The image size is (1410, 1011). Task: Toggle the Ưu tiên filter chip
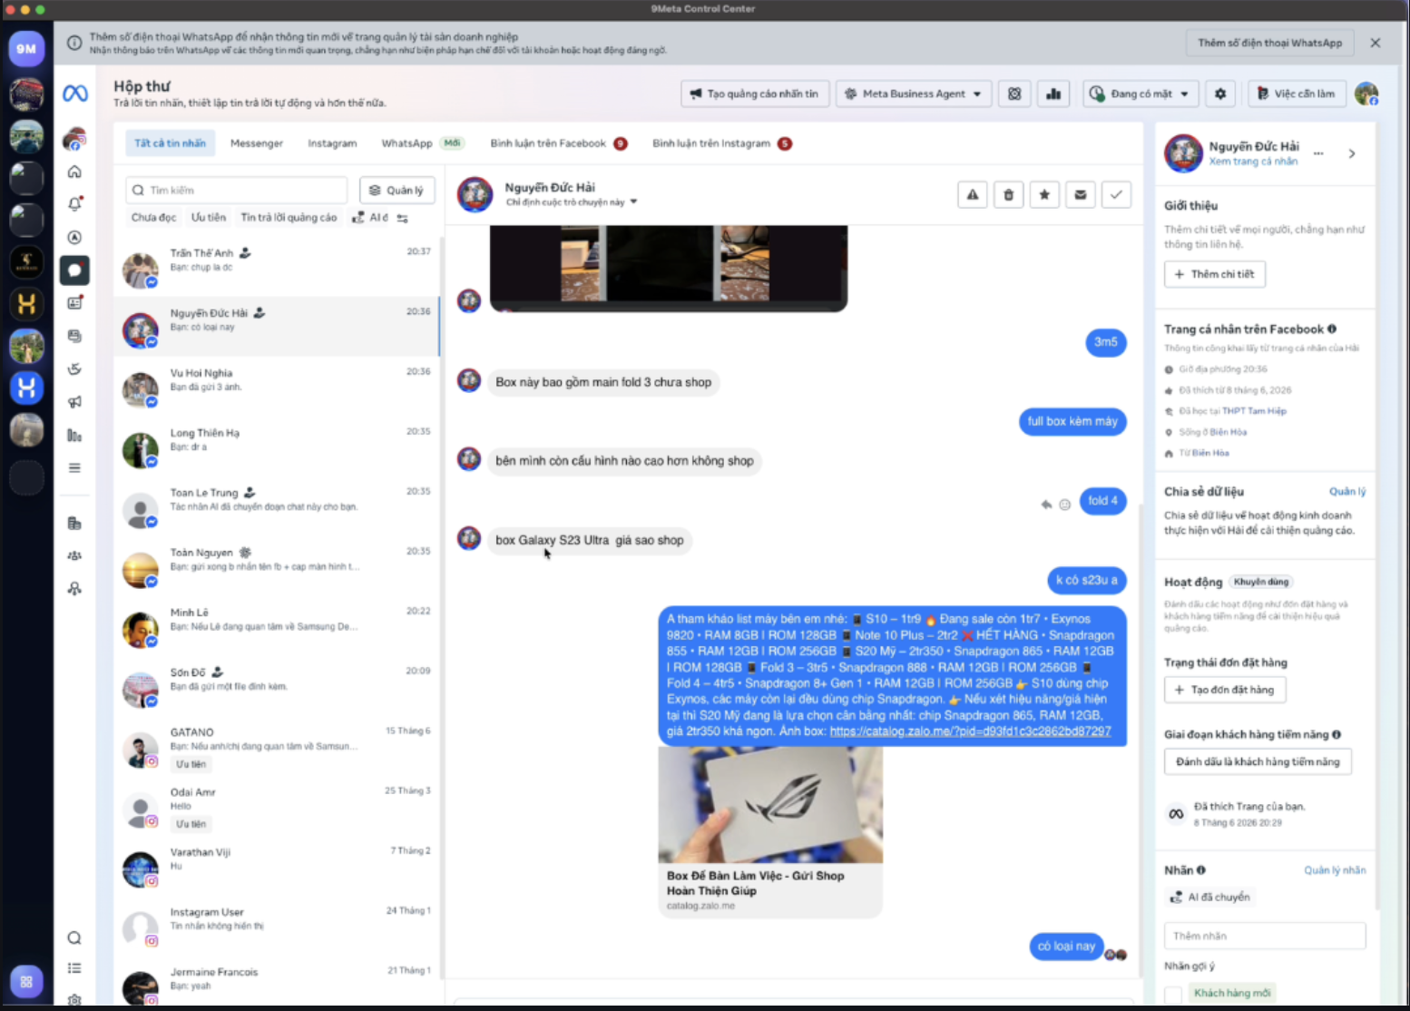[209, 218]
